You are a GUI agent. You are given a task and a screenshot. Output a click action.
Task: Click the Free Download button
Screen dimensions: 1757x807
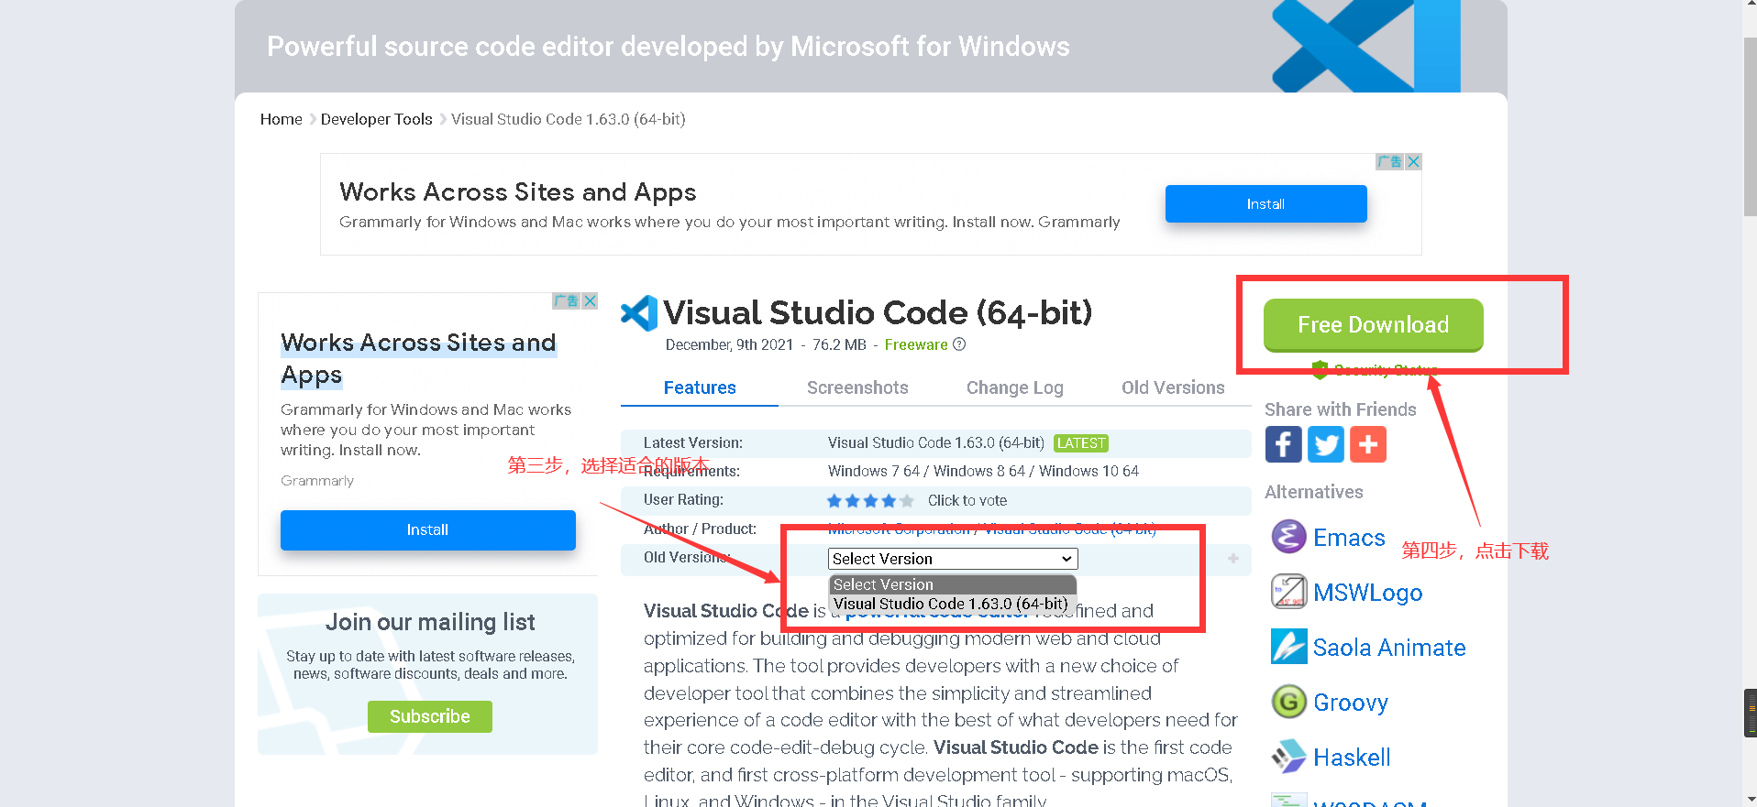coord(1373,325)
